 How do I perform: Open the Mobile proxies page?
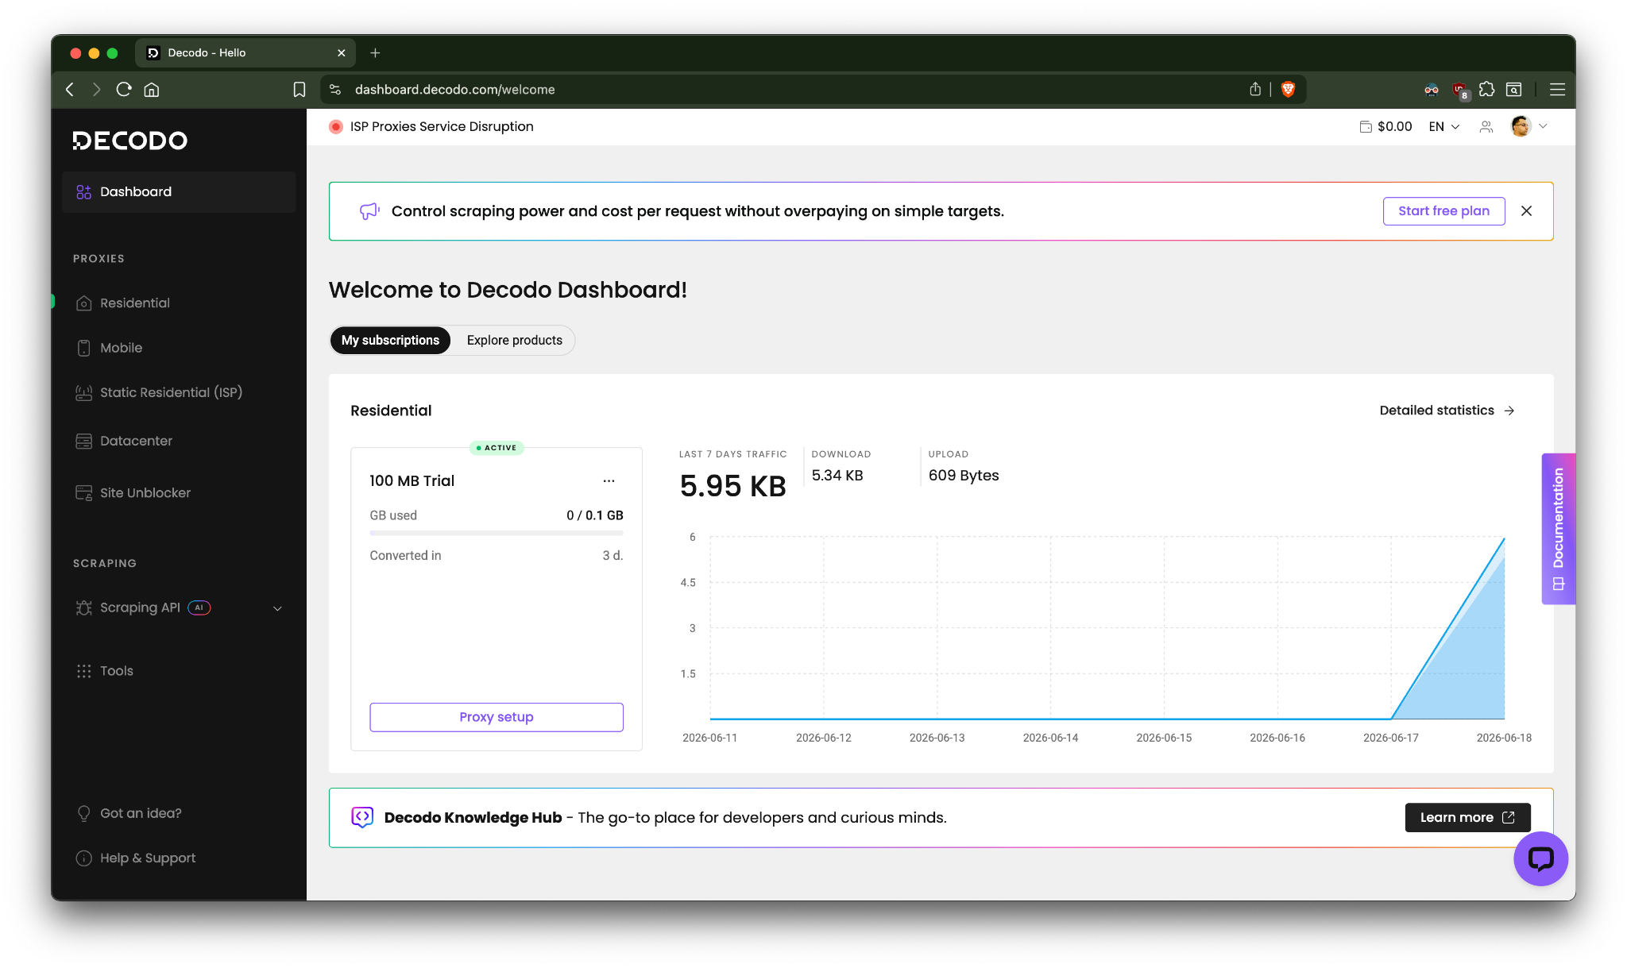(x=121, y=348)
